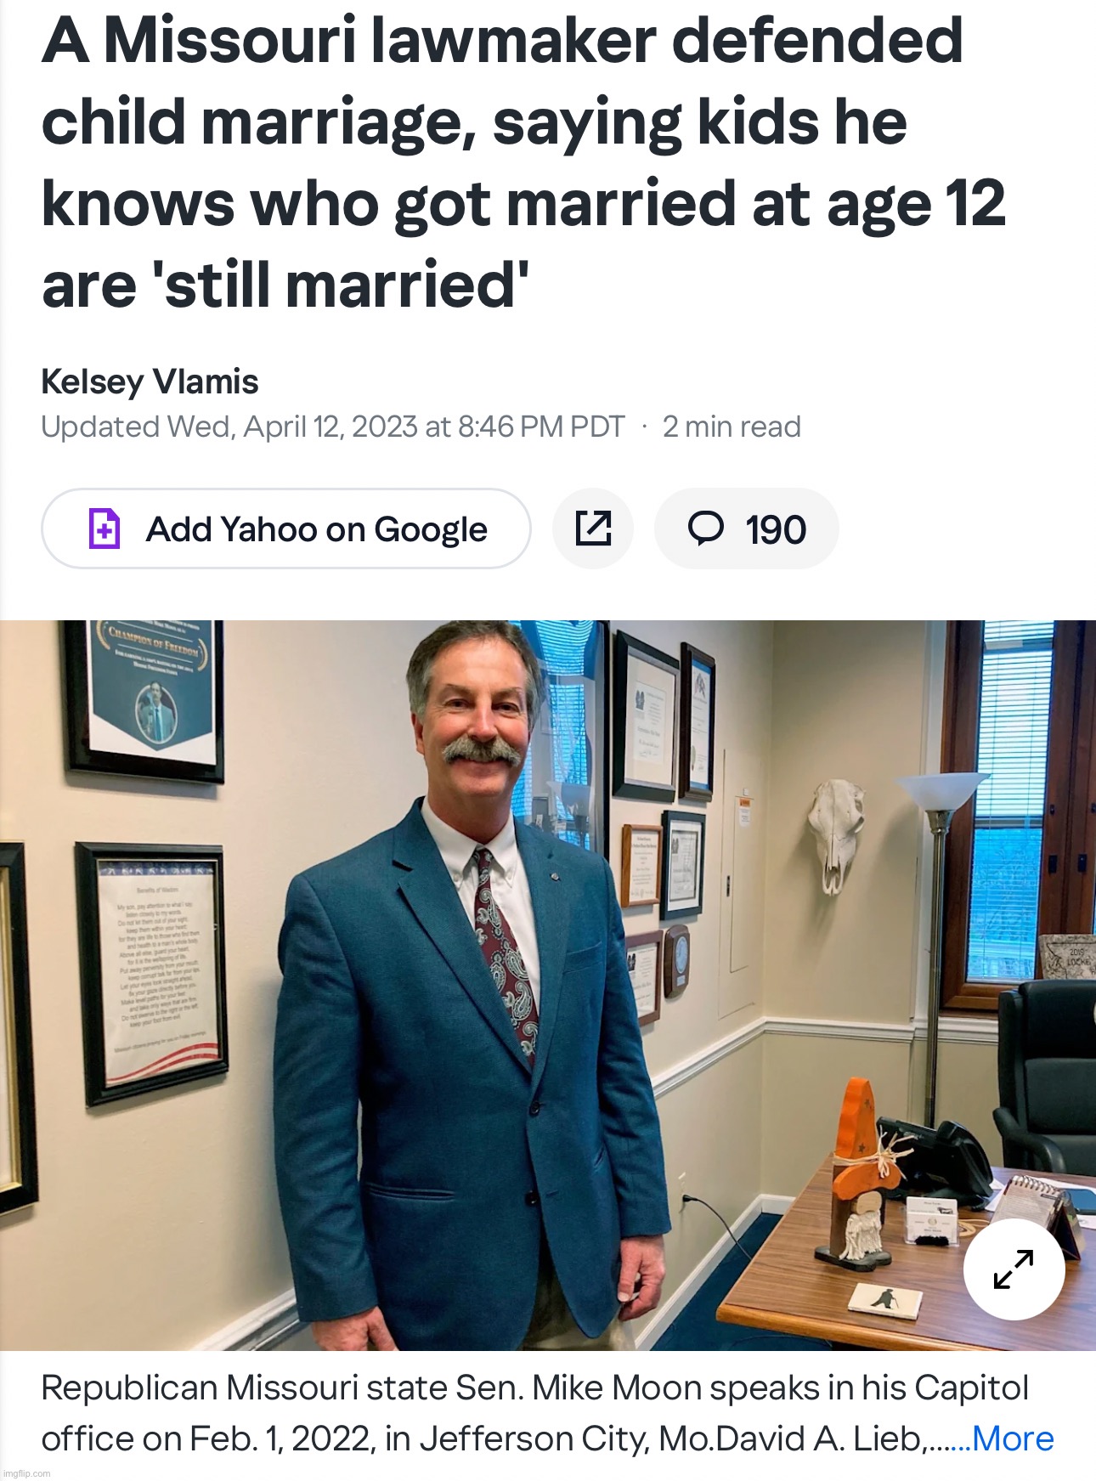The height and width of the screenshot is (1481, 1096).
Task: Click the 2 min read label
Action: [x=732, y=427]
